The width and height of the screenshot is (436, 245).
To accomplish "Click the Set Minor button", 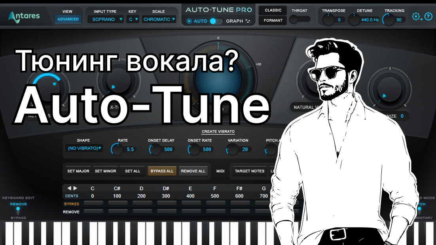I will point(105,171).
